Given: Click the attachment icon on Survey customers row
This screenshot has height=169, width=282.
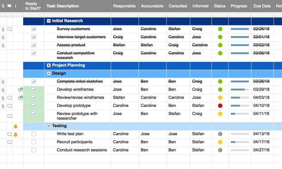Looking at the screenshot, I should 3,29.
